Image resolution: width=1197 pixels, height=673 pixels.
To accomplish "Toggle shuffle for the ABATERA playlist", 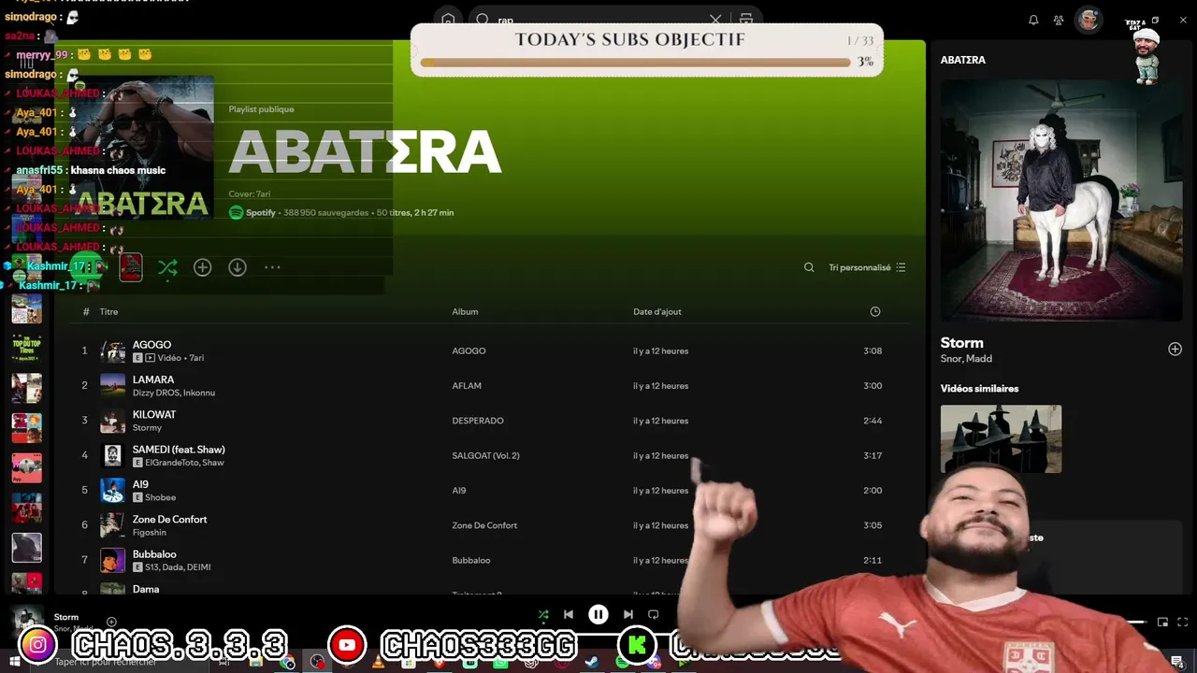I will coord(167,267).
